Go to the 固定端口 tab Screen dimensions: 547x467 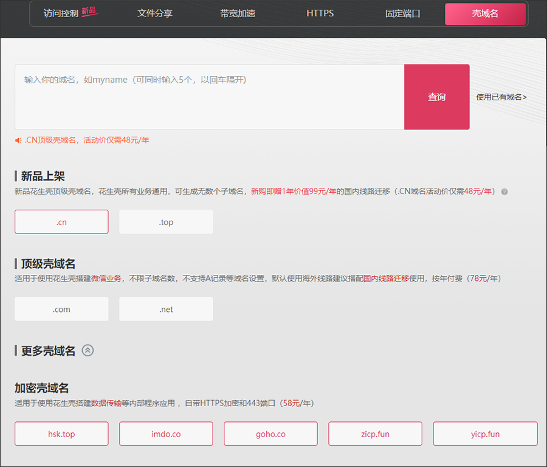[x=402, y=13]
